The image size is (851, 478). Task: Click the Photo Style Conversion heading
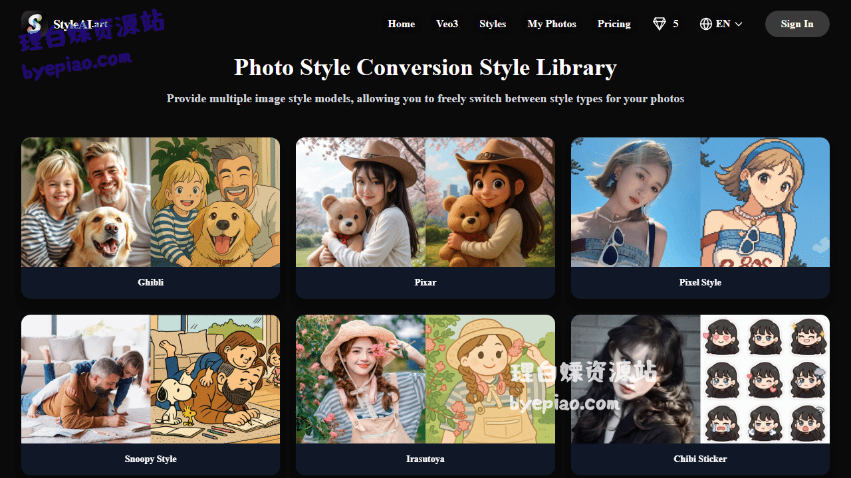tap(425, 67)
